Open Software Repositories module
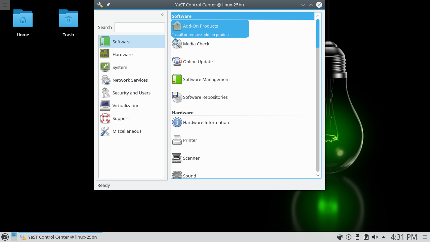The height and width of the screenshot is (242, 430). [x=205, y=97]
